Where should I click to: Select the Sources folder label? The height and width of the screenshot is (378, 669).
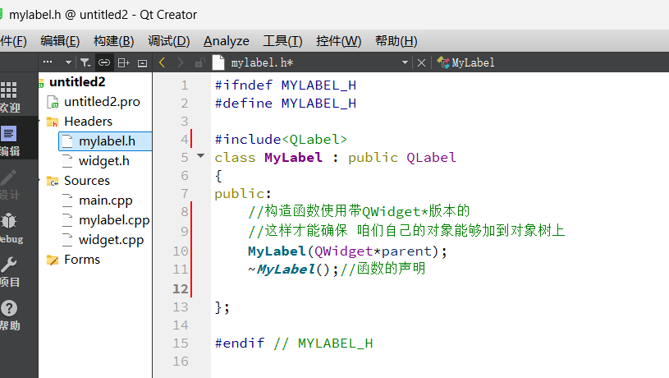[x=87, y=181]
